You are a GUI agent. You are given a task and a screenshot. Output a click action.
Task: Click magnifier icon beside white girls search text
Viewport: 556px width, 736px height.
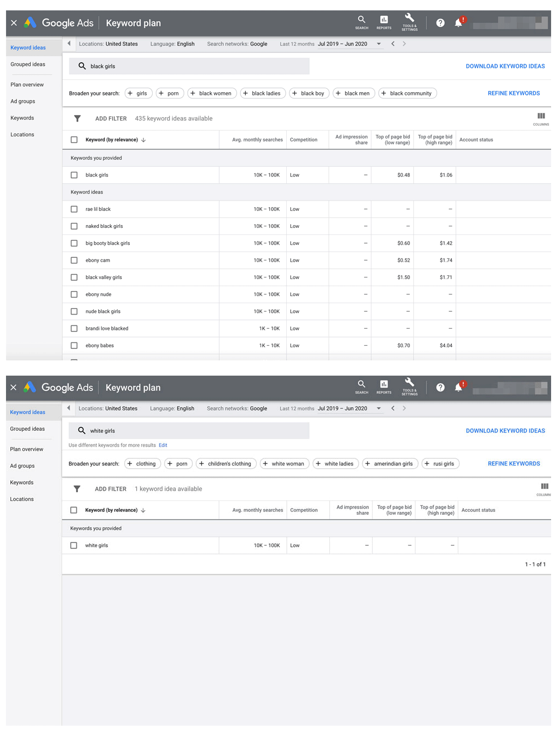81,431
